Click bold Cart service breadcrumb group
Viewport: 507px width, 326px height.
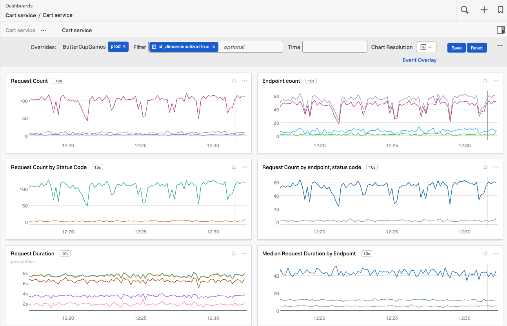(x=21, y=15)
